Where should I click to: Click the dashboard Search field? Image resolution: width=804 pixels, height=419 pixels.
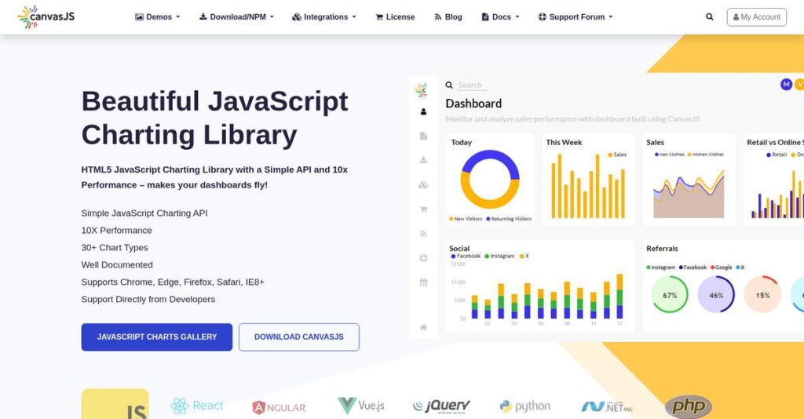click(x=472, y=85)
